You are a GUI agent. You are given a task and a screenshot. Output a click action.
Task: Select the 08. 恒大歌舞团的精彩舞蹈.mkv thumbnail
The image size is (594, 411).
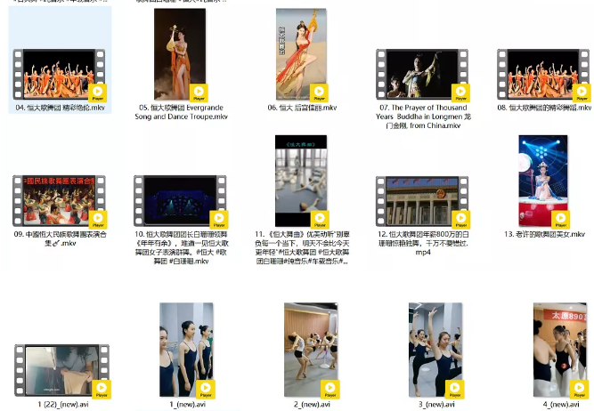point(543,75)
